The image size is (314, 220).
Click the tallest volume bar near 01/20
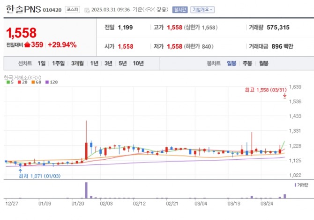tap(86, 190)
